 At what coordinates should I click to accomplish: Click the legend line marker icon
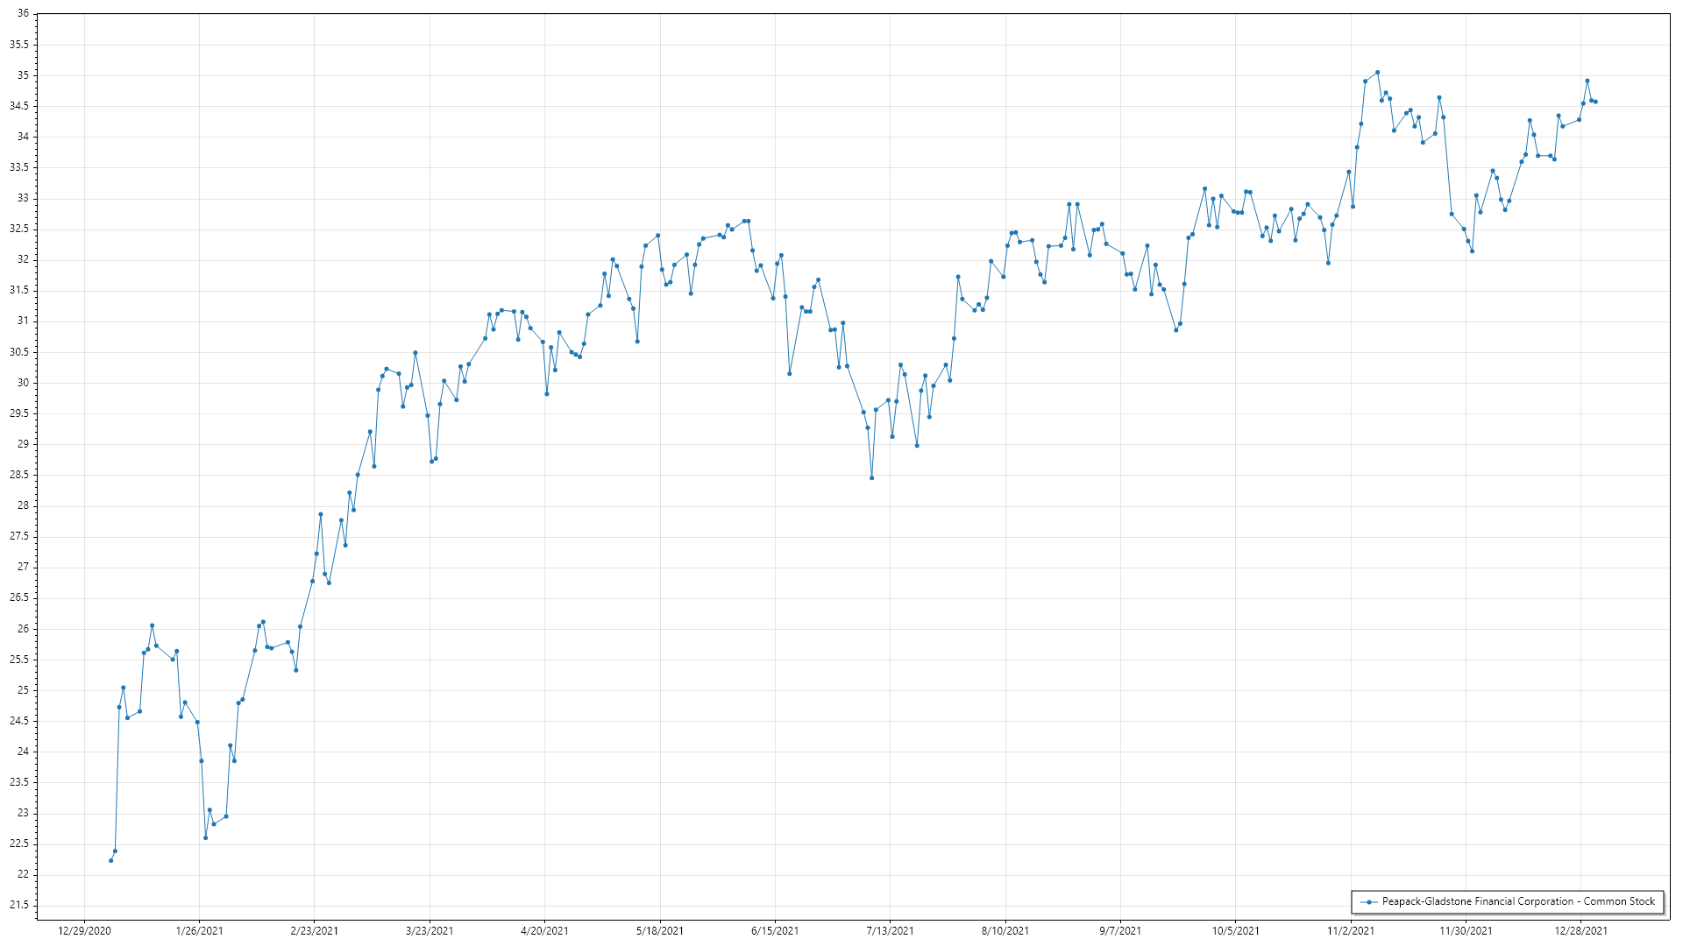pos(1367,901)
